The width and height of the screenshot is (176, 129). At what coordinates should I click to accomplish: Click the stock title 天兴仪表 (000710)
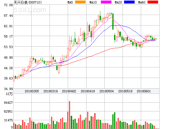28,2
